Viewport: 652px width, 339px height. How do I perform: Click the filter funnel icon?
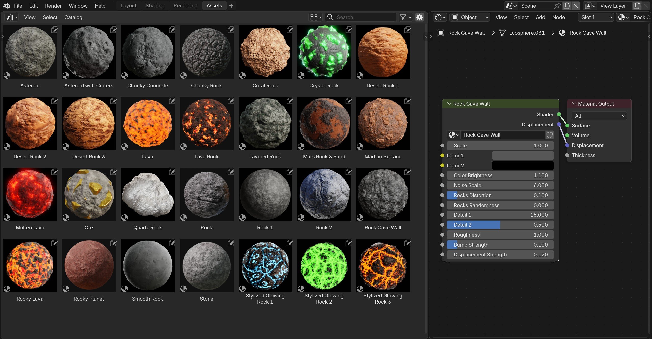click(x=403, y=17)
